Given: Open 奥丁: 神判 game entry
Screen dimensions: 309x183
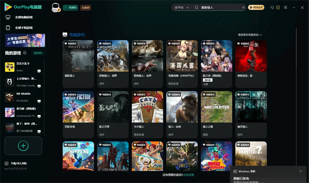Looking at the screenshot, I should (23, 128).
